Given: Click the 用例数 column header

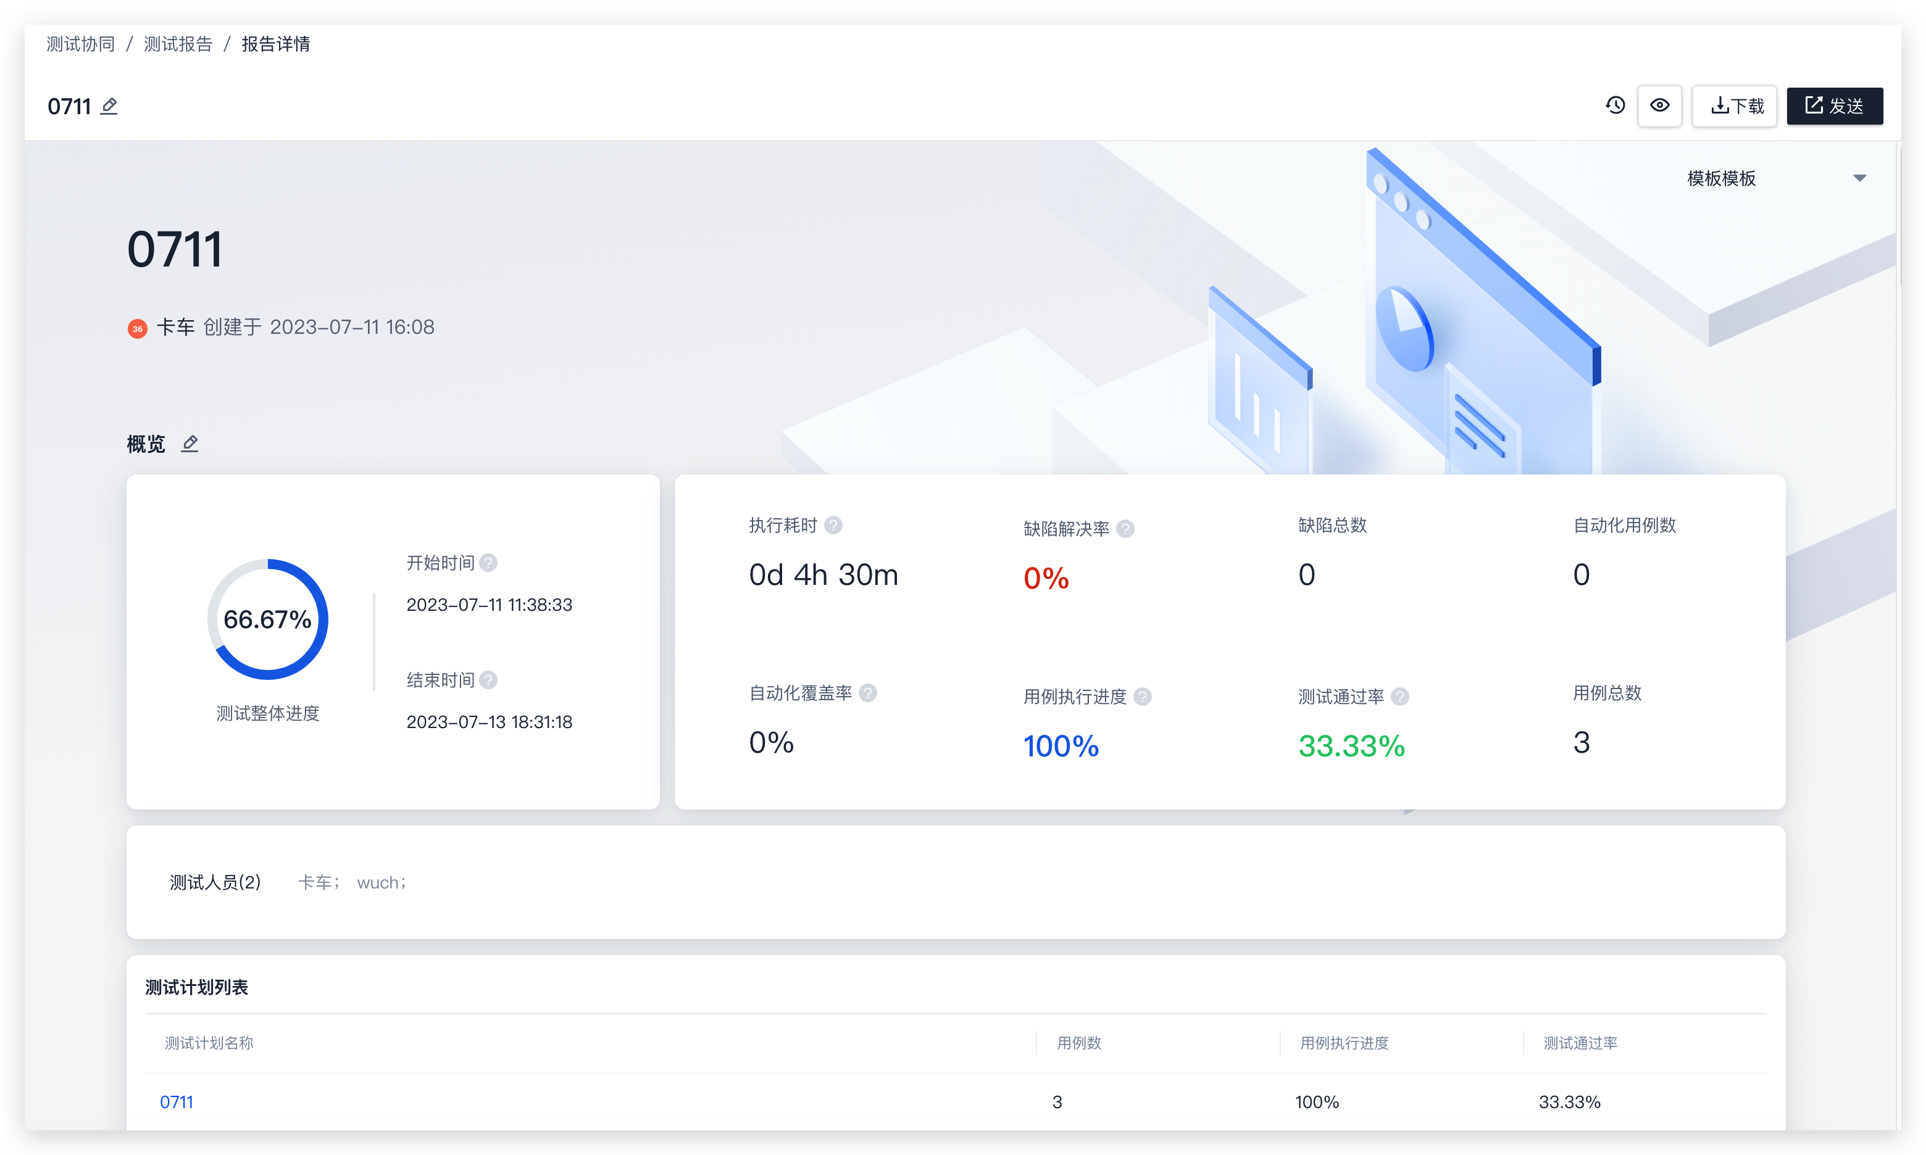Looking at the screenshot, I should pyautogui.click(x=1078, y=1043).
